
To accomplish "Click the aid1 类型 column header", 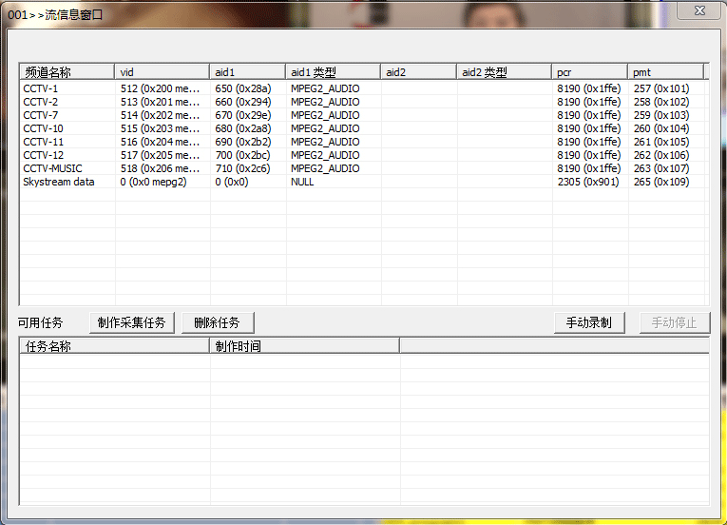I will [x=333, y=72].
